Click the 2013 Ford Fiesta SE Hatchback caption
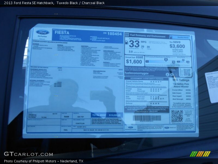218x164 pixels. click(x=29, y=3)
